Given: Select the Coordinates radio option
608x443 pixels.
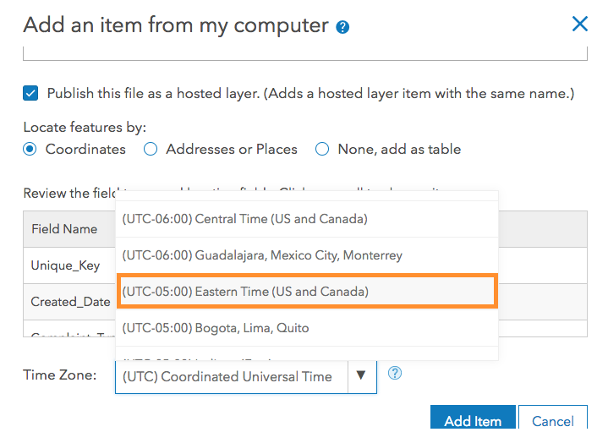Looking at the screenshot, I should 30,149.
